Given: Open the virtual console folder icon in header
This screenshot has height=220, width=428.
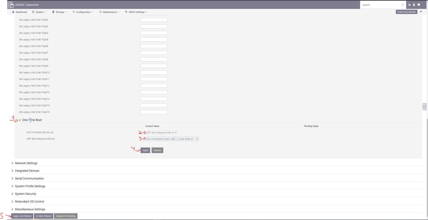Looking at the screenshot, I should point(410,5).
